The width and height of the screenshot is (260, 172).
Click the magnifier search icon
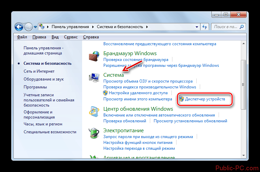point(242,27)
